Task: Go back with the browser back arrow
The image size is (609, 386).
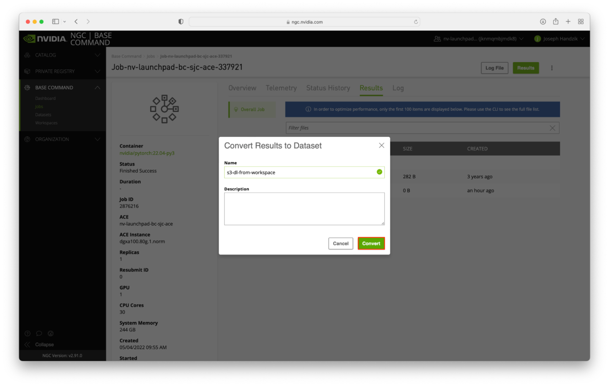Action: [76, 22]
